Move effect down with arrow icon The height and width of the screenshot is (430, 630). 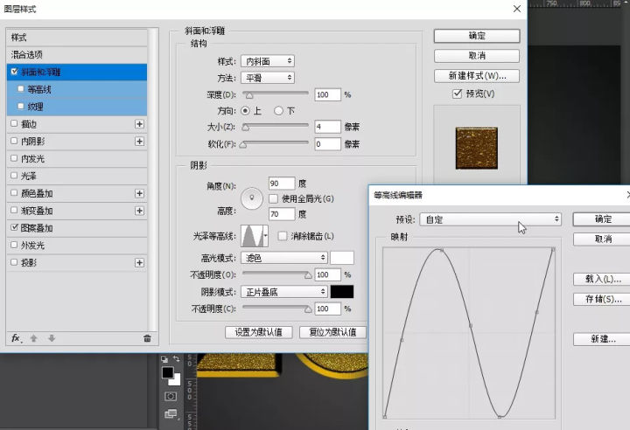pyautogui.click(x=52, y=338)
